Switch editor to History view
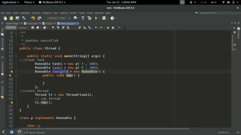 point(23,28)
